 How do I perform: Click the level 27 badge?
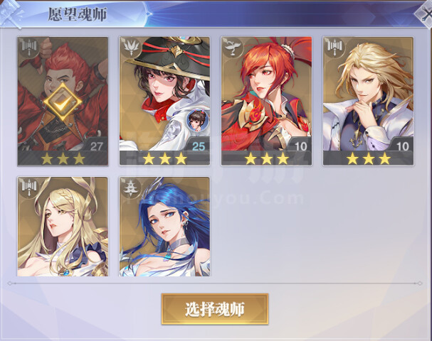point(96,146)
